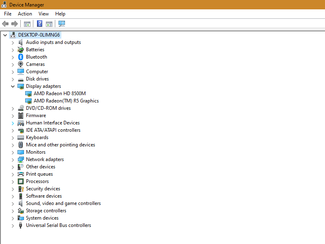The height and width of the screenshot is (244, 325).
Task: Select the Computer category label
Action: pyautogui.click(x=37, y=72)
